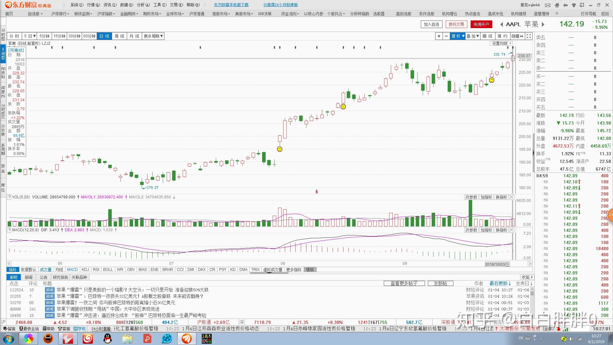This screenshot has height=345, width=613.
Task: Open the 更多周期 dropdown
Action: 153,36
